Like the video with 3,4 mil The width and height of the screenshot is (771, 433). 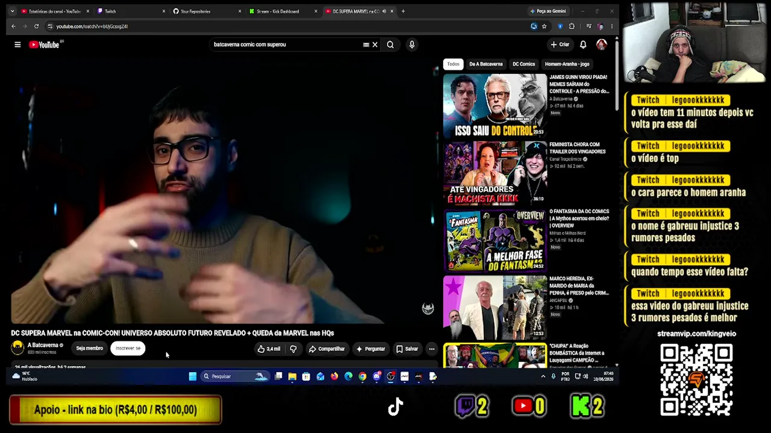(x=269, y=349)
